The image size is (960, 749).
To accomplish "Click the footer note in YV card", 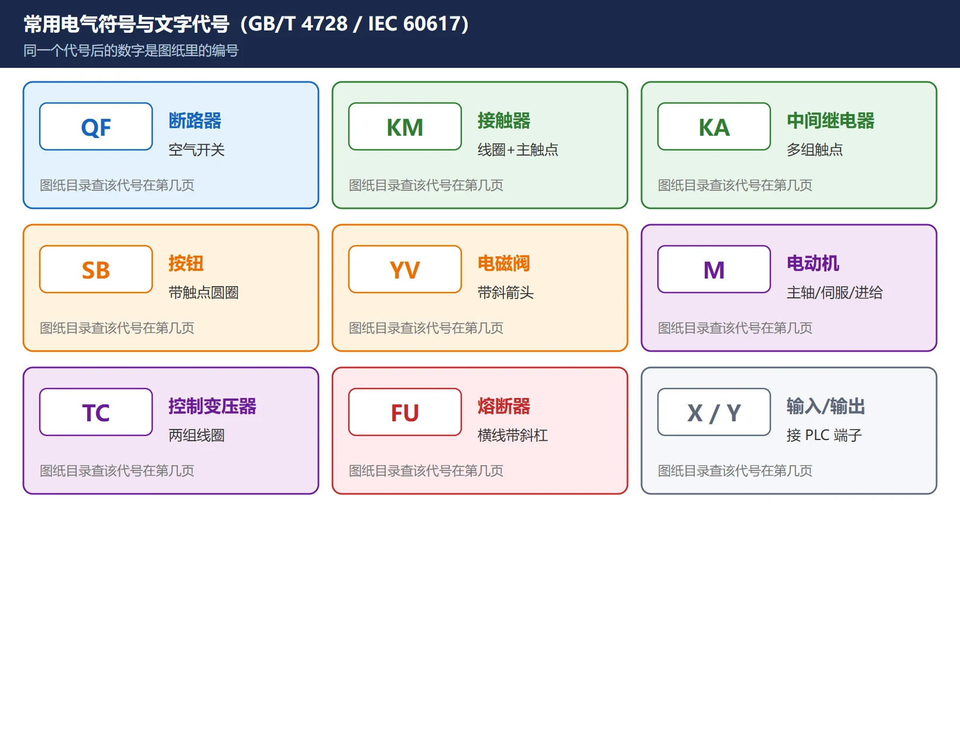I will coord(426,328).
